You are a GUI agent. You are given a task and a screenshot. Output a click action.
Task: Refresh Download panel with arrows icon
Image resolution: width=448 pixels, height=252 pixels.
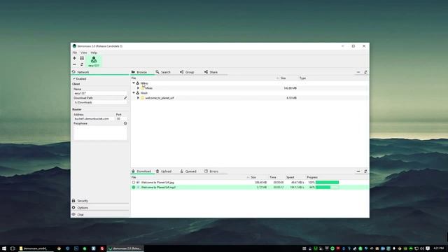[365, 171]
